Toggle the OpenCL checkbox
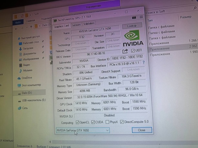 pyautogui.click(x=77, y=122)
